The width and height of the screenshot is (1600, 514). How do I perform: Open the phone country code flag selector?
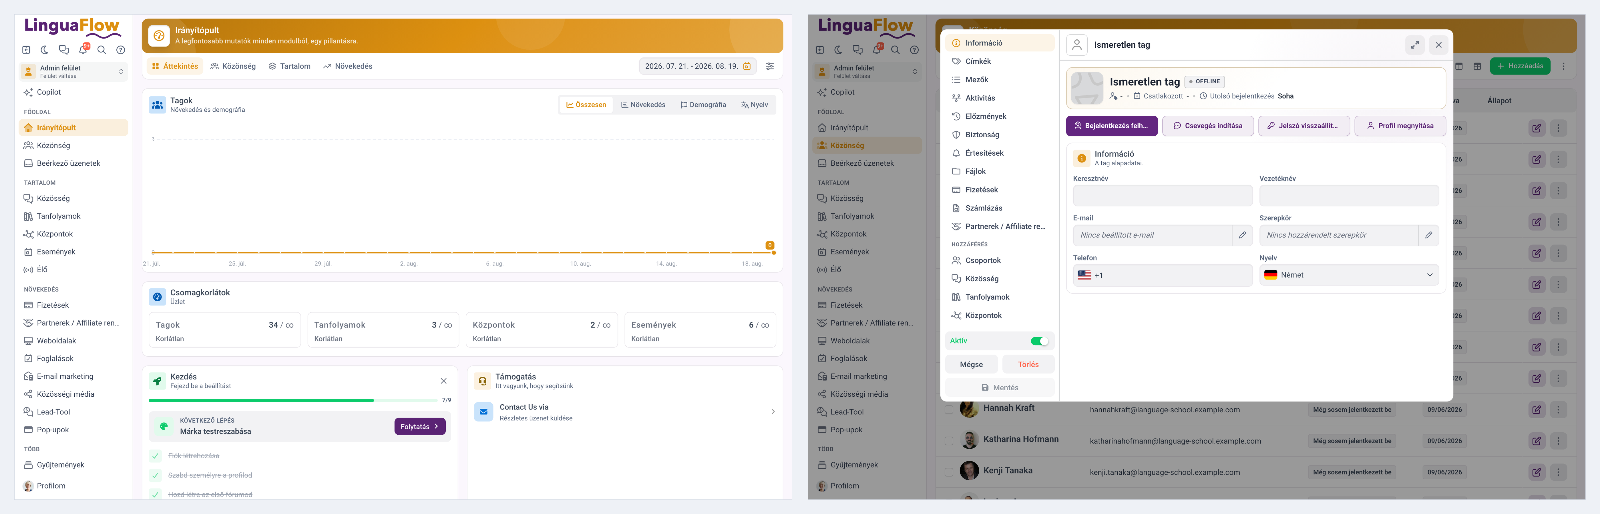(x=1084, y=276)
